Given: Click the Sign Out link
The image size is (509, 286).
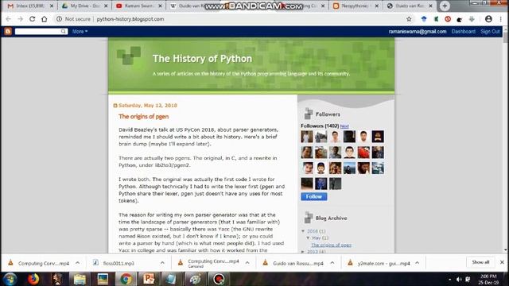Looking at the screenshot, I should [x=490, y=32].
